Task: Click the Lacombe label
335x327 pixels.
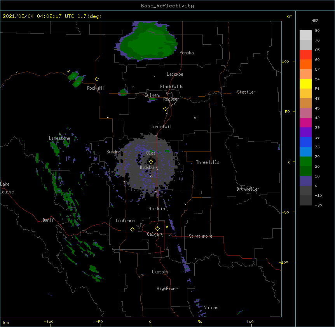Action: 175,74
